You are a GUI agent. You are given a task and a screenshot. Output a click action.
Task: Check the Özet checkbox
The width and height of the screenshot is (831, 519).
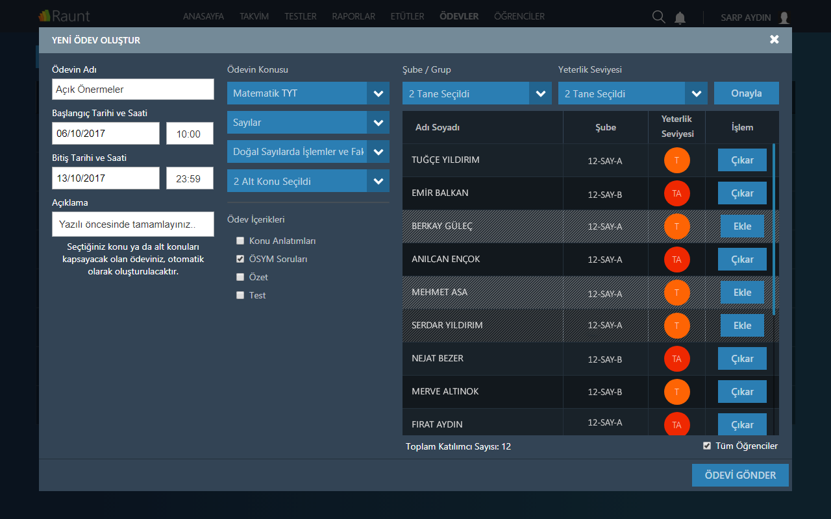pyautogui.click(x=240, y=277)
